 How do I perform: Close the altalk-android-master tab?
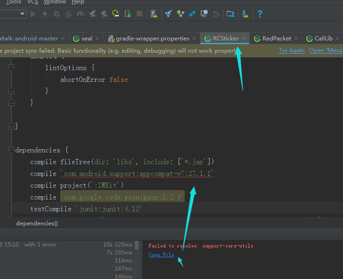63,39
